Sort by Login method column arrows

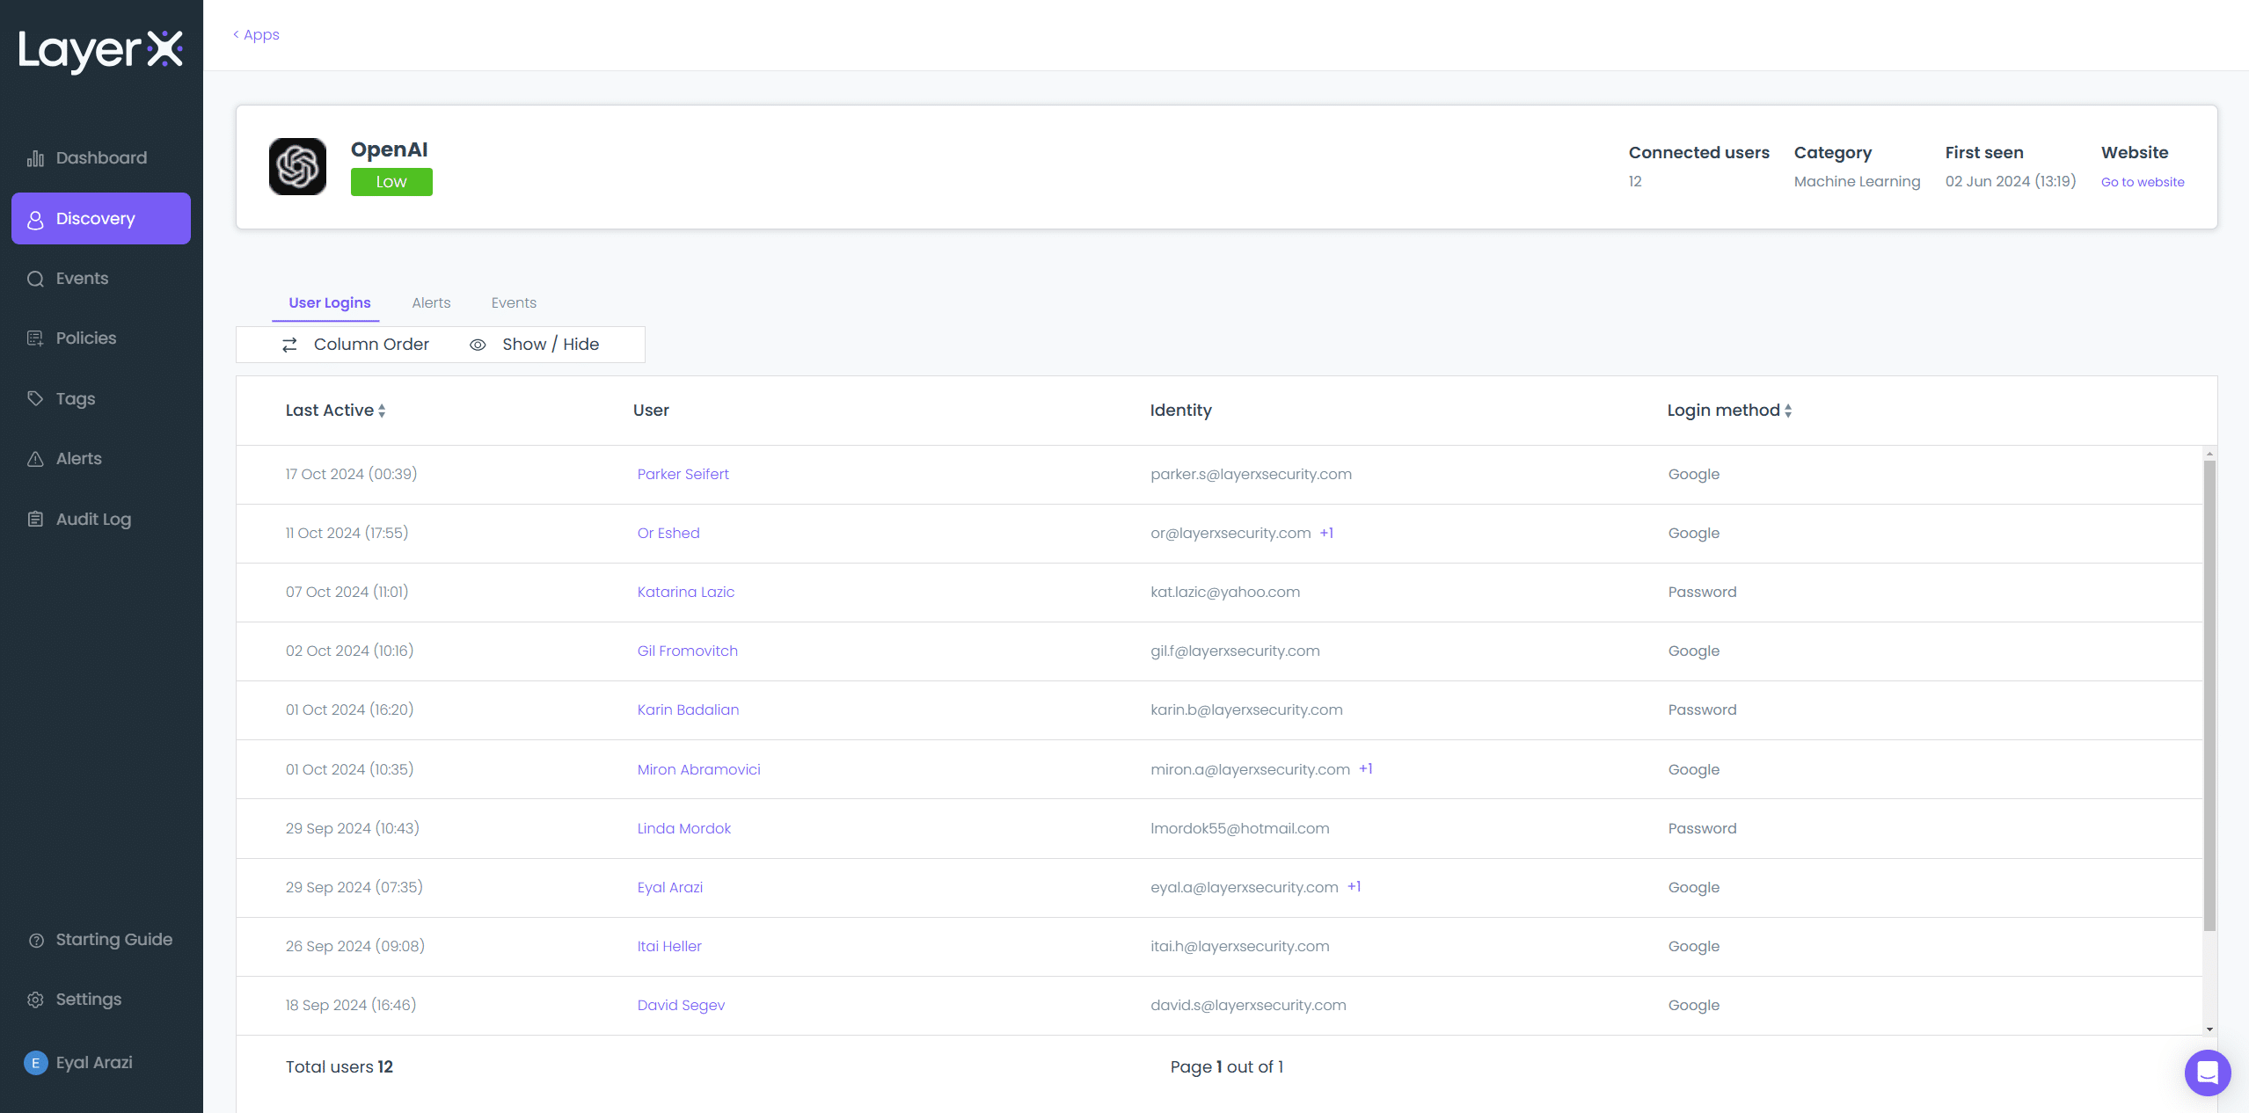[x=1788, y=411]
